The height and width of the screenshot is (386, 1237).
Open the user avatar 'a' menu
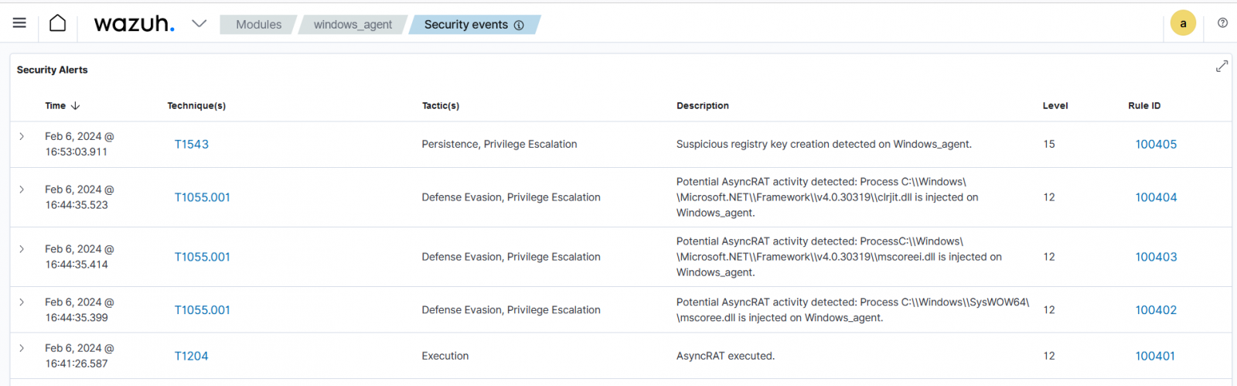[x=1183, y=23]
